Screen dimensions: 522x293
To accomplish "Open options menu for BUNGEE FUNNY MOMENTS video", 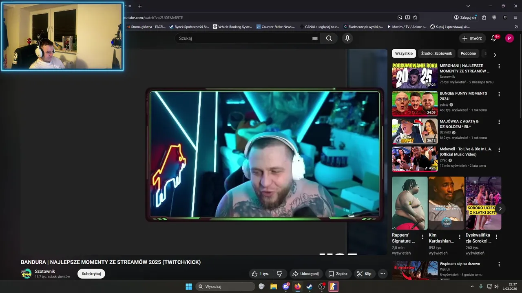I will coord(499,94).
